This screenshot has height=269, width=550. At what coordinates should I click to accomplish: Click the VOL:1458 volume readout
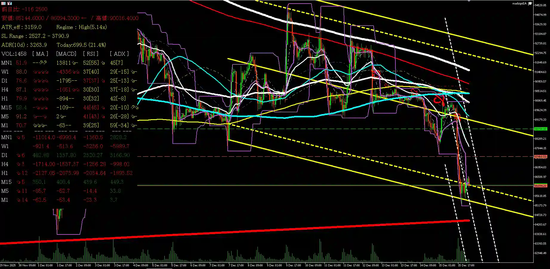click(x=14, y=54)
